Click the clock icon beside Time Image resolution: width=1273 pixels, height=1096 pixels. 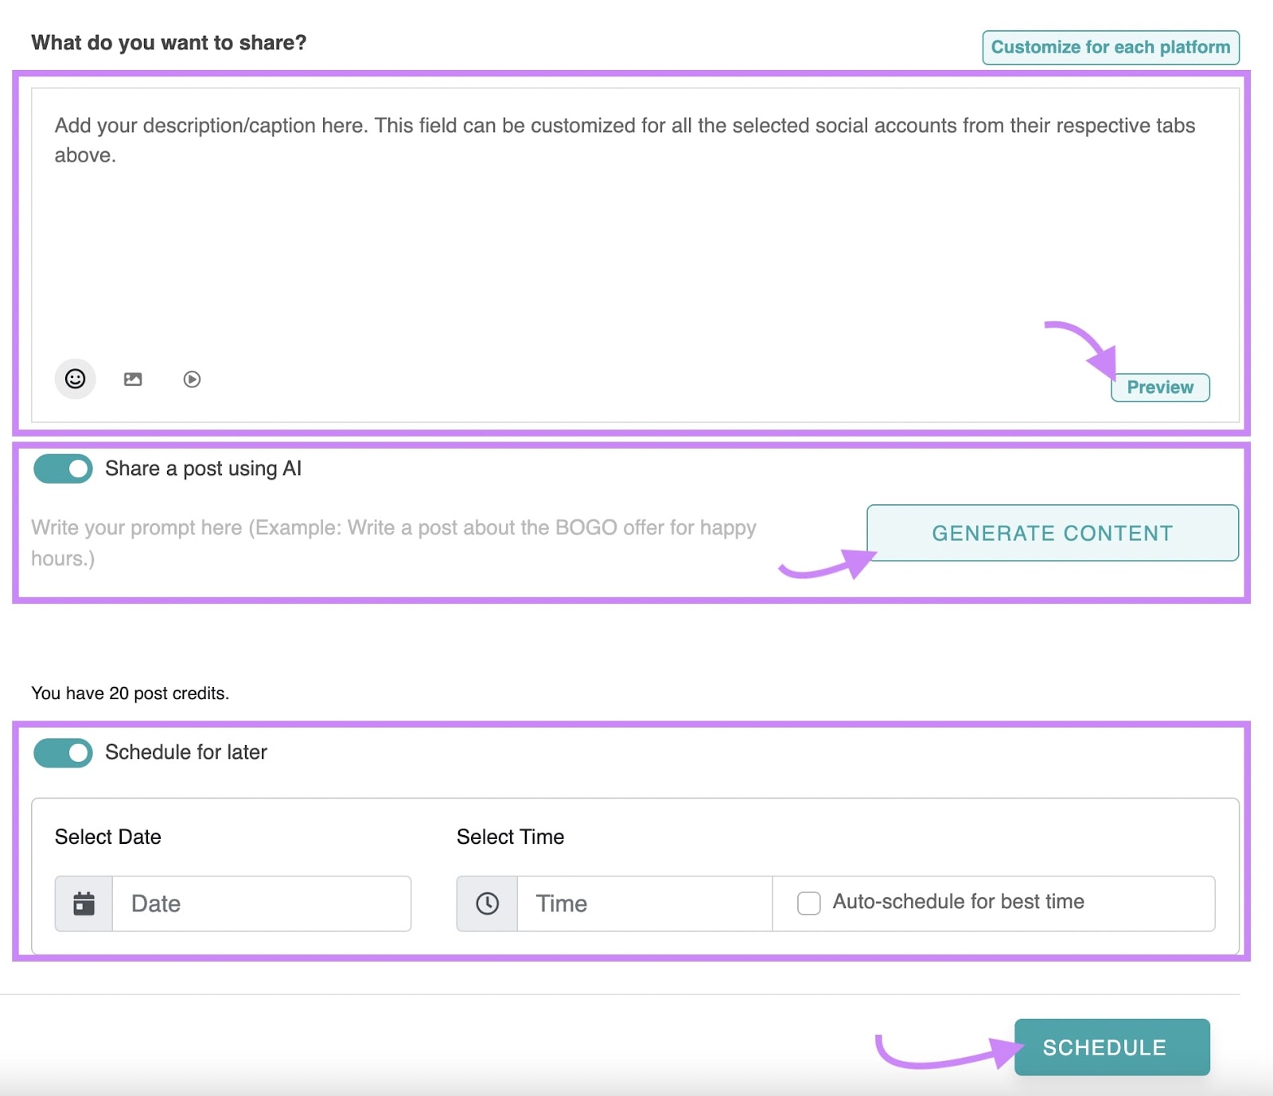487,904
